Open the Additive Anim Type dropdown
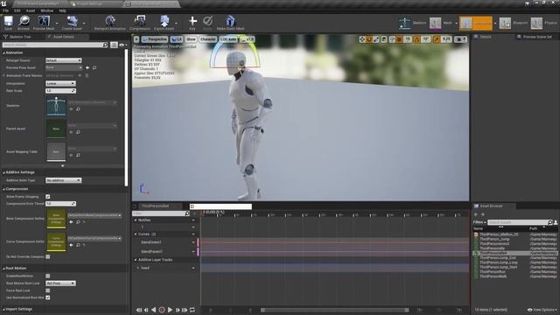 click(64, 180)
